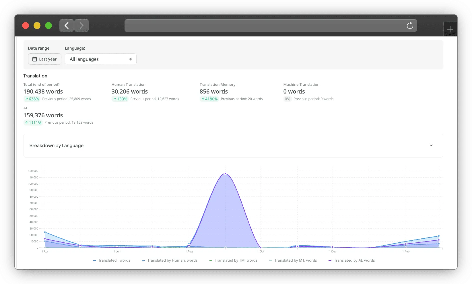Click the browser forward navigation arrow
Viewport: 472px width, 284px height.
point(81,26)
